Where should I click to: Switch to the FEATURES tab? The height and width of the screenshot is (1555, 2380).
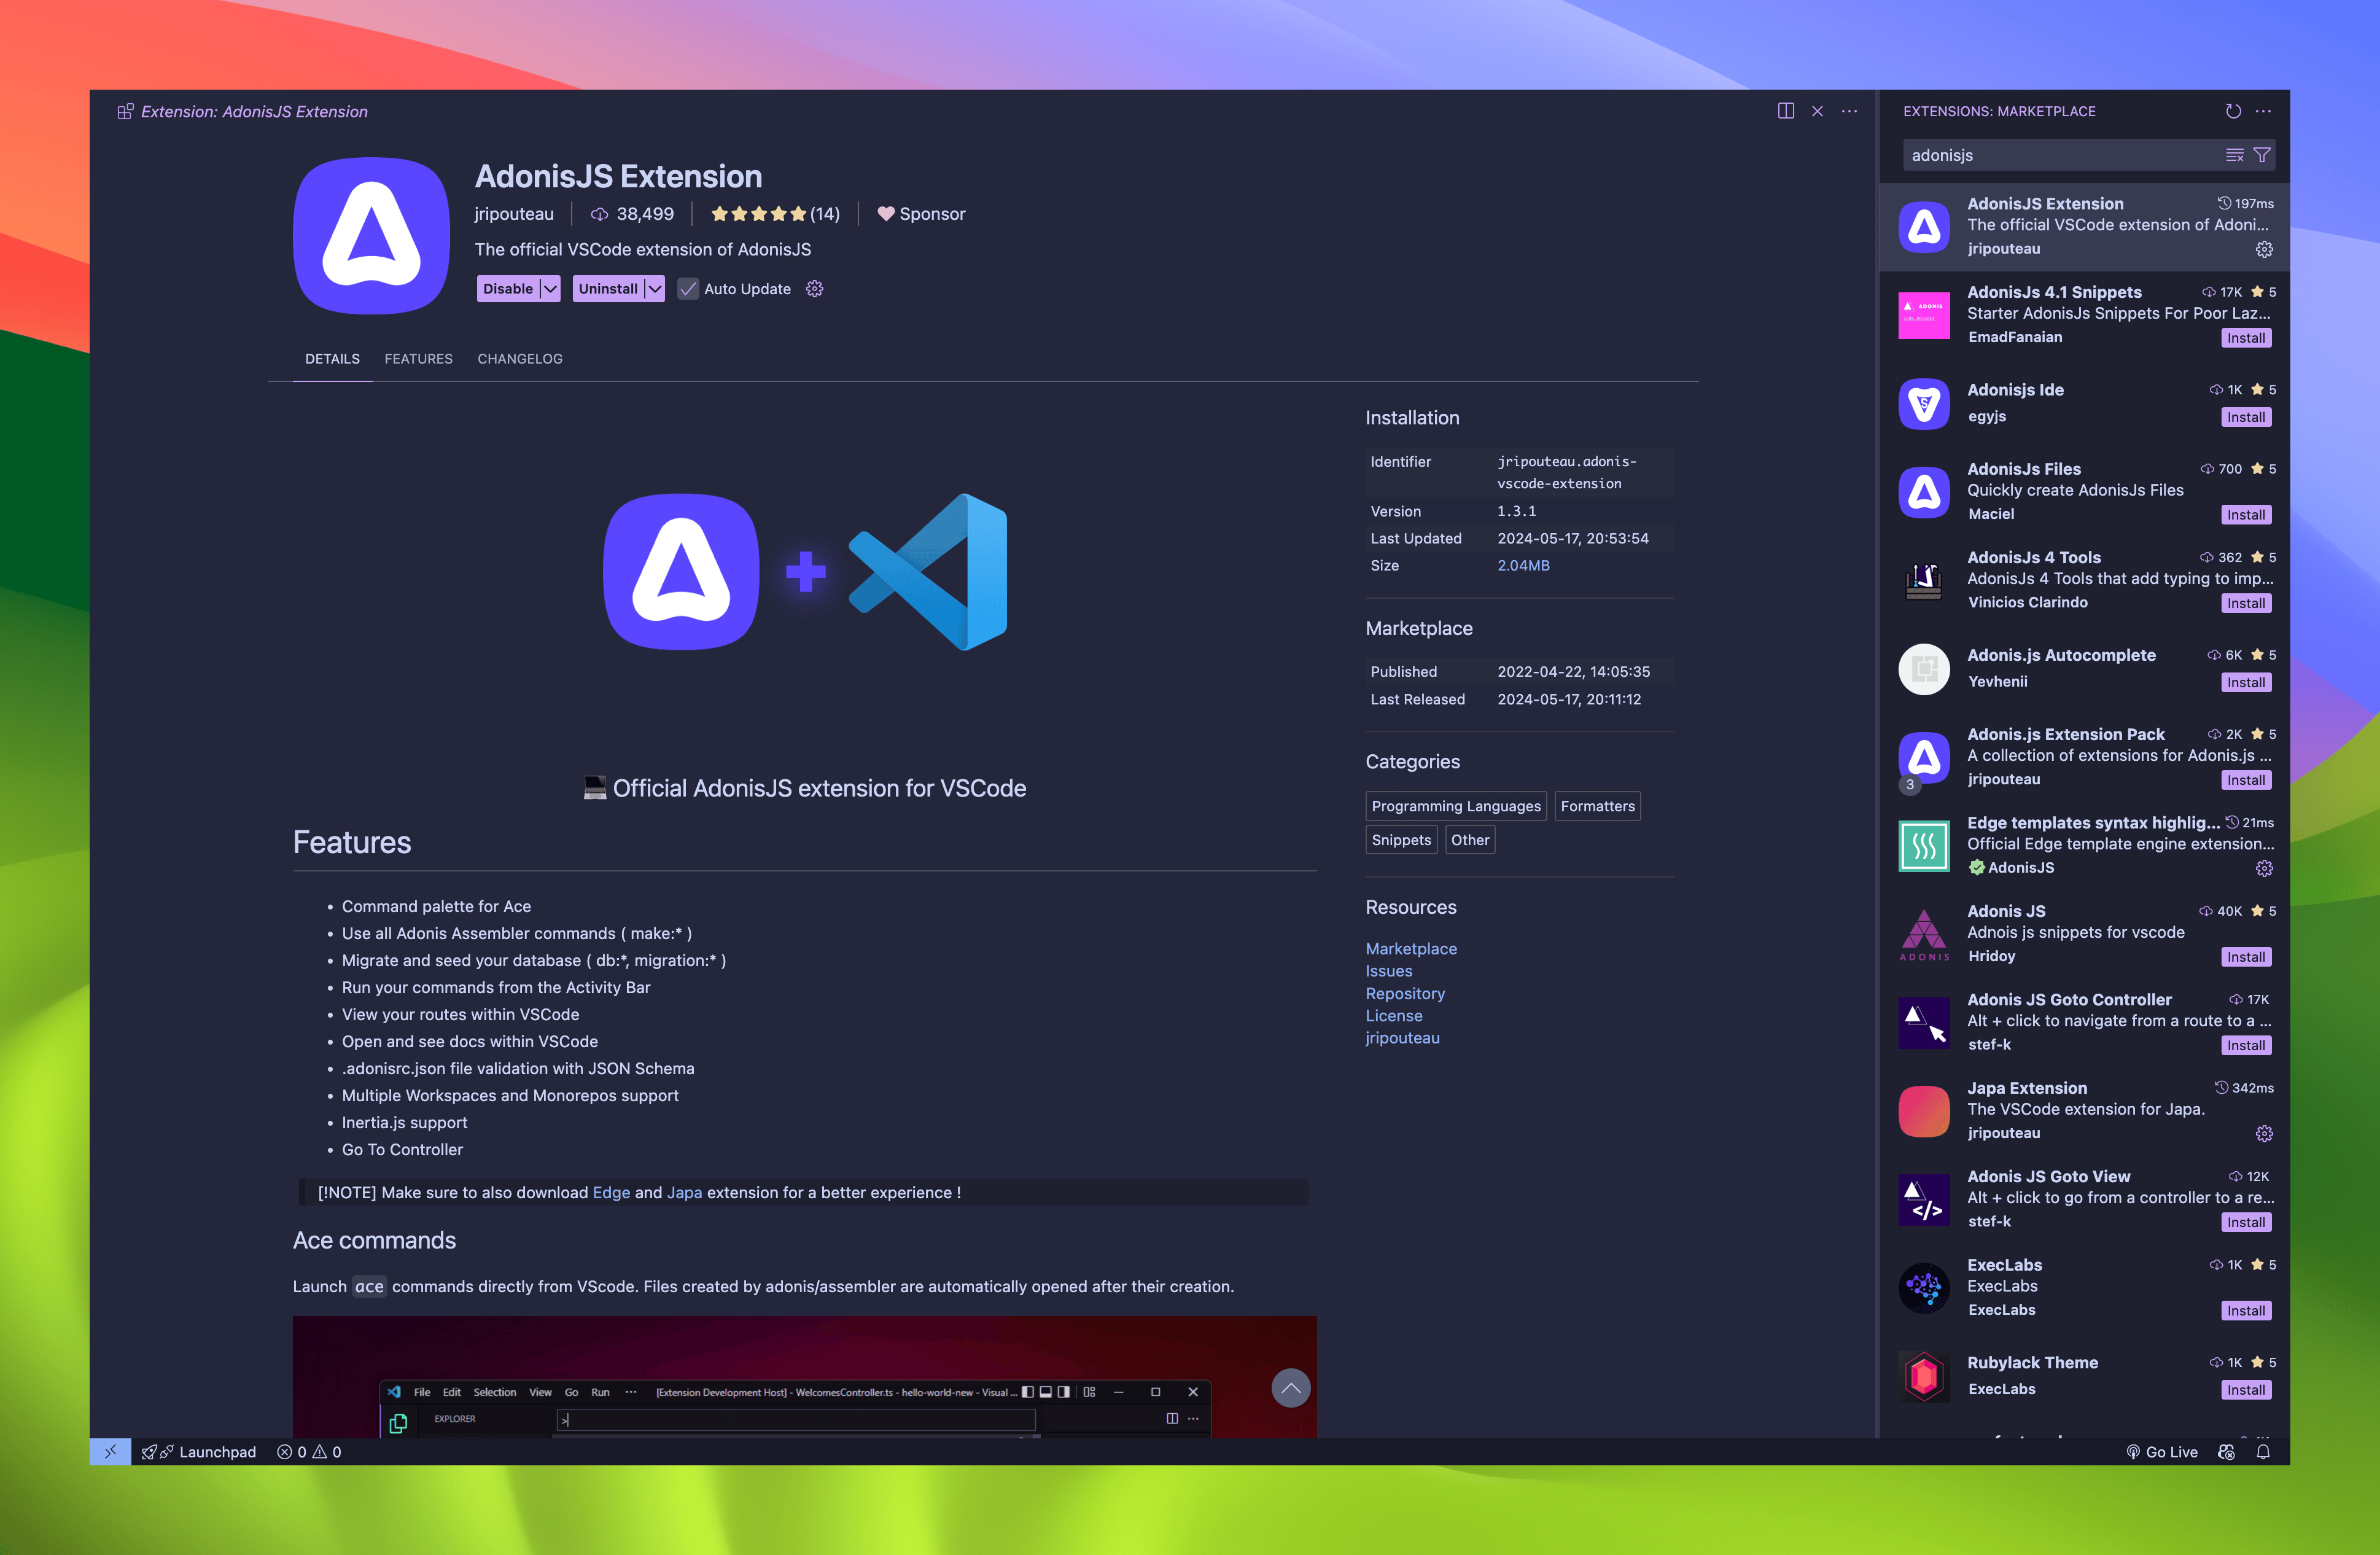418,359
